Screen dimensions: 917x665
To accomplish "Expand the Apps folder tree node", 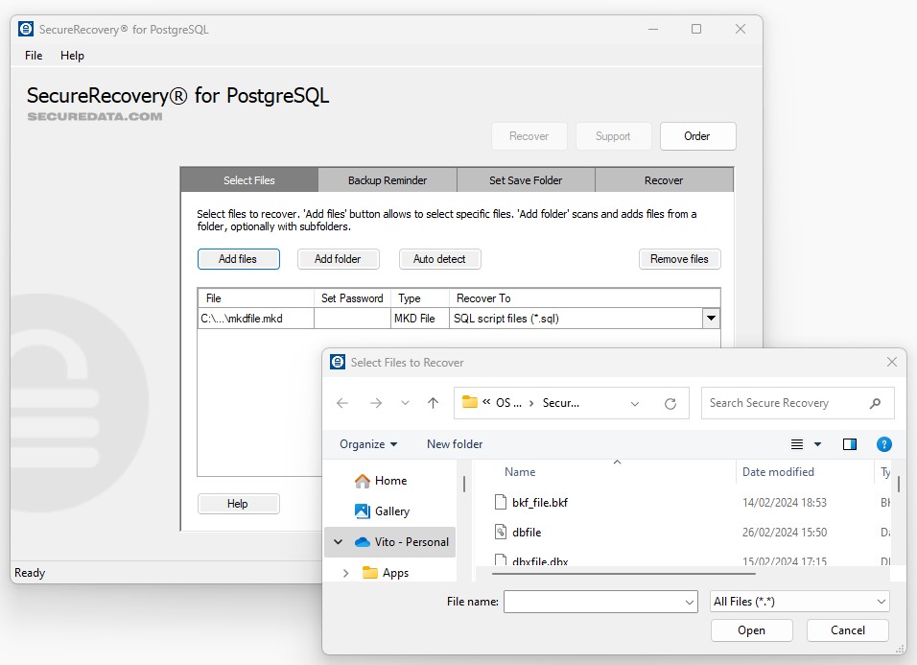I will 345,573.
